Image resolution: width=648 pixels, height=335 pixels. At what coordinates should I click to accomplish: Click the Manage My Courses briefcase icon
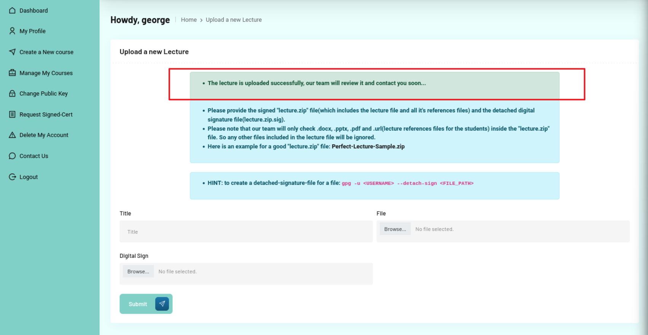tap(12, 73)
